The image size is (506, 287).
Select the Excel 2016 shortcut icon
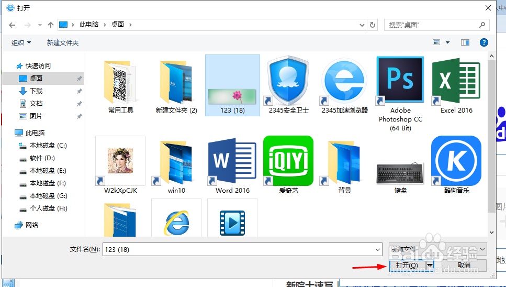click(x=456, y=81)
